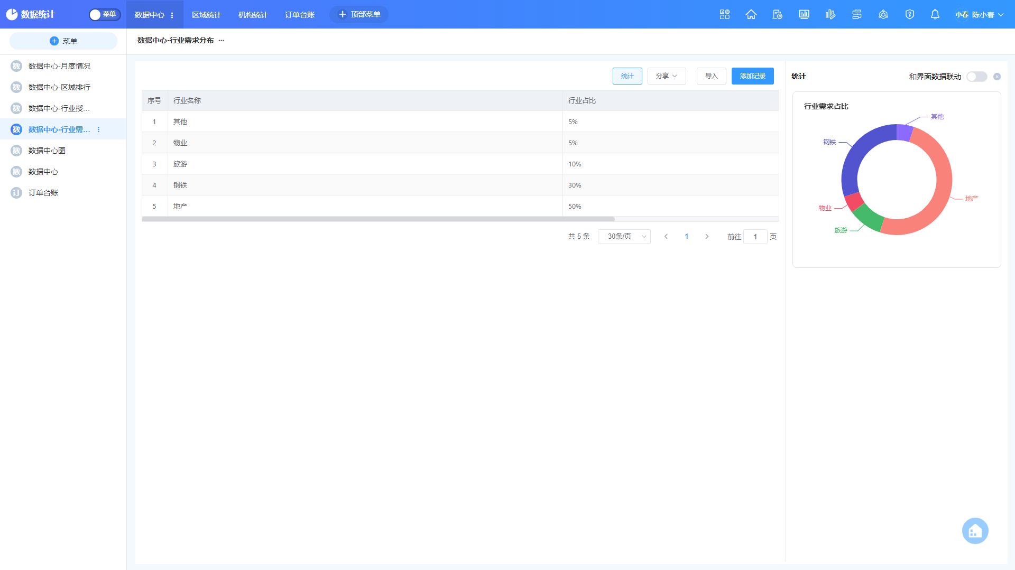This screenshot has width=1015, height=570.
Task: Click the 30% cell for 钢铁
Action: coord(671,185)
